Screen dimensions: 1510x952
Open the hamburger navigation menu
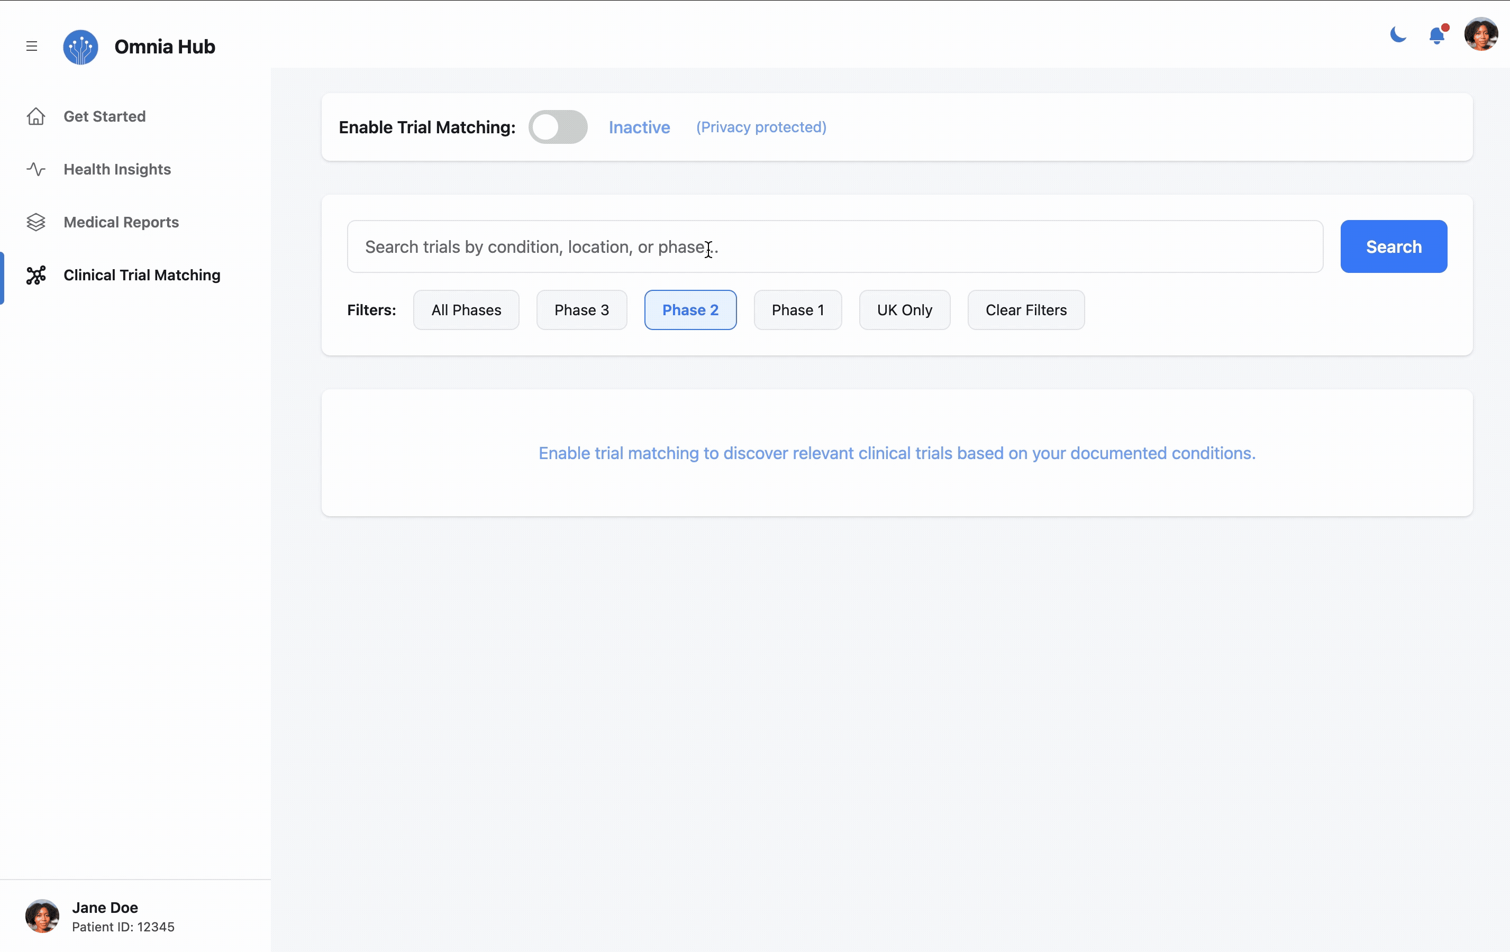click(31, 47)
